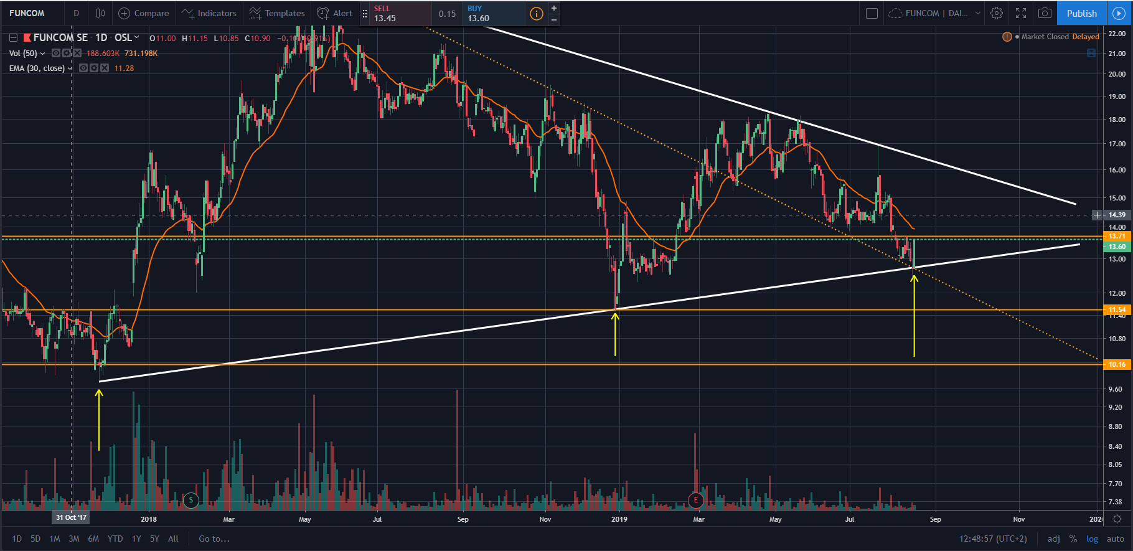Click the blue hourglass icon near price axis
The width and height of the screenshot is (1133, 551).
(x=1091, y=54)
